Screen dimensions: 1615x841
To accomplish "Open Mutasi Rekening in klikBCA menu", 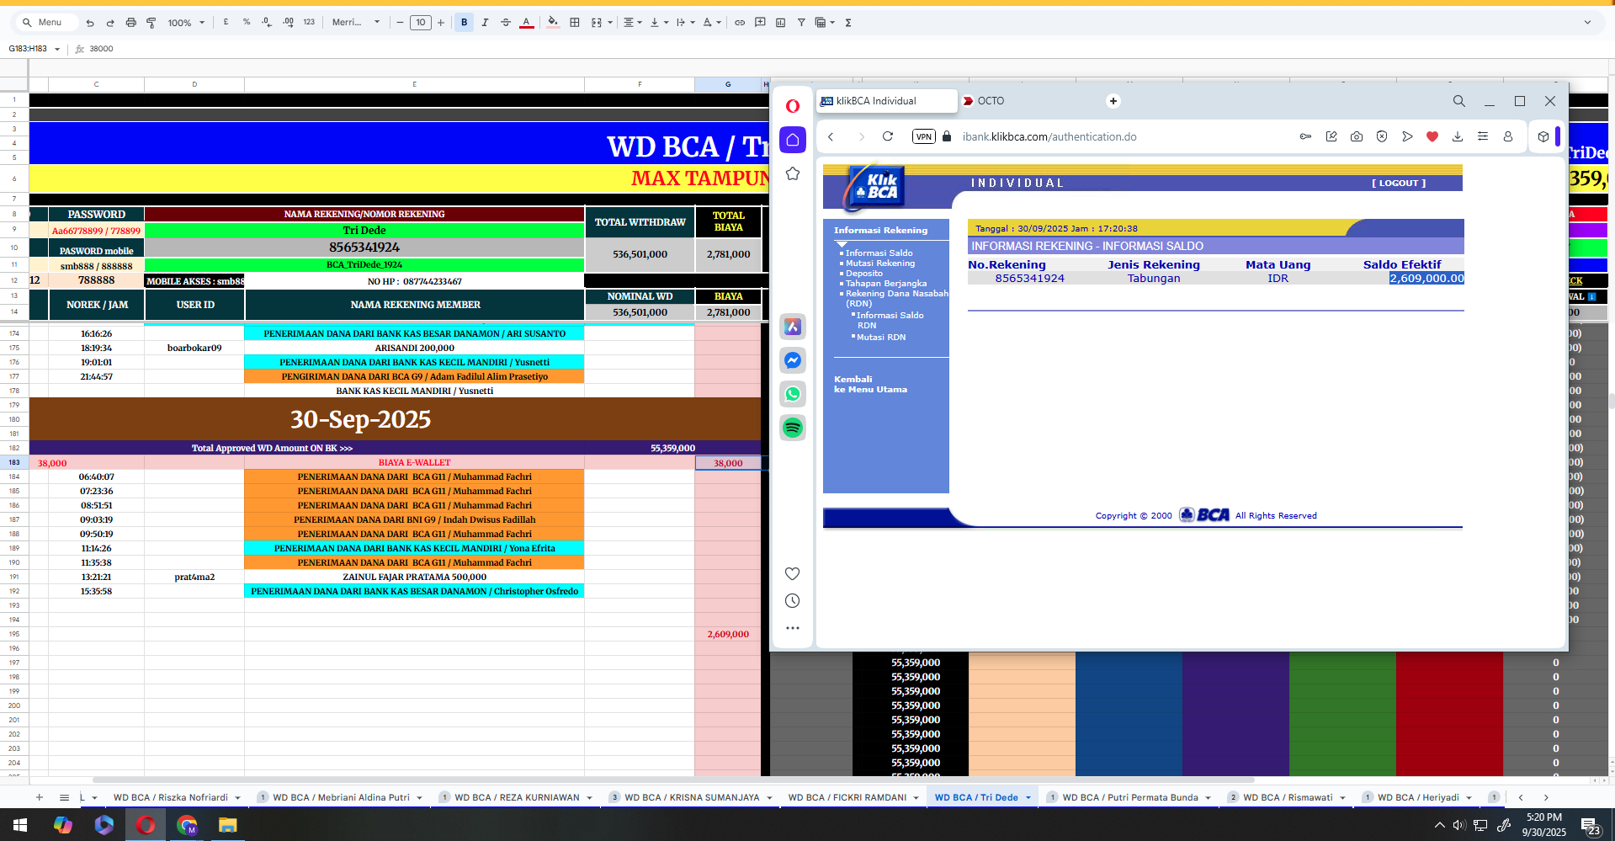I will pyautogui.click(x=879, y=263).
